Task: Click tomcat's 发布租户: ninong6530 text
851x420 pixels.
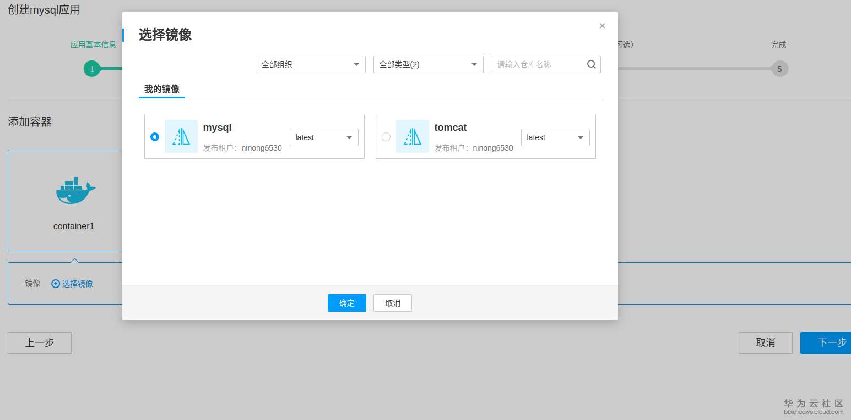Action: pyautogui.click(x=474, y=148)
